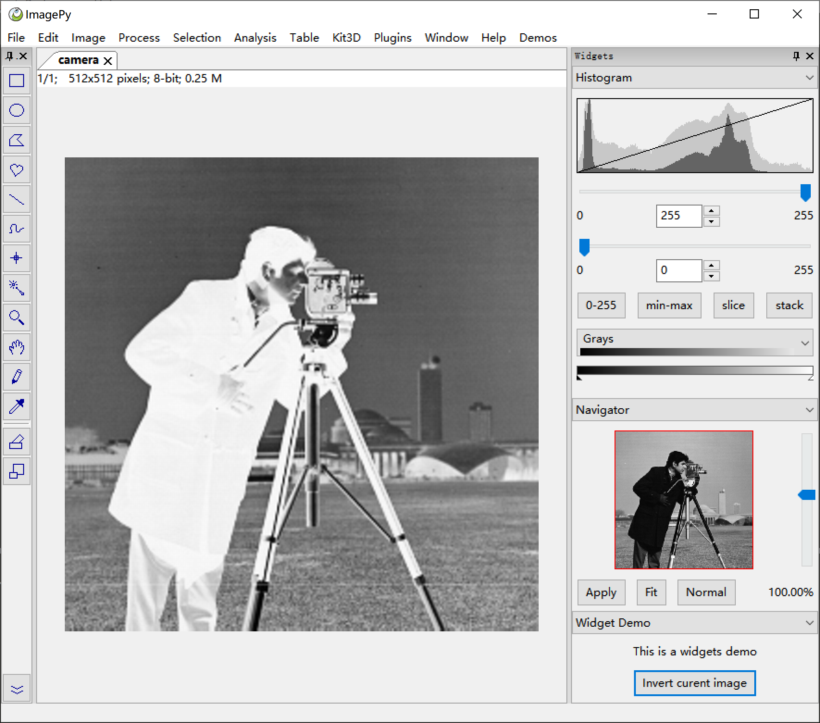
Task: Click the Invert curent image button
Action: pos(694,683)
